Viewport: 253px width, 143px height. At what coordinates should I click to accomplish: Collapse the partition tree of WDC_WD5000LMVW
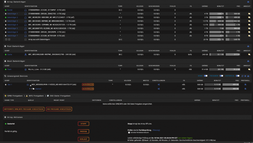(x=31, y=86)
